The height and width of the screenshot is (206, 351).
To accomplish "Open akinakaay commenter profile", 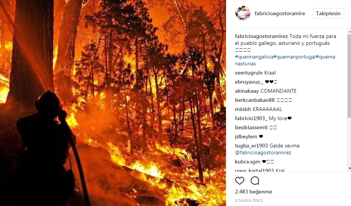I will click(x=247, y=91).
